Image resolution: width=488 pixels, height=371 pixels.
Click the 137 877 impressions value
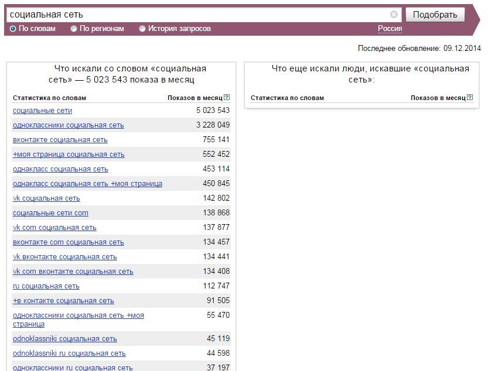(216, 227)
